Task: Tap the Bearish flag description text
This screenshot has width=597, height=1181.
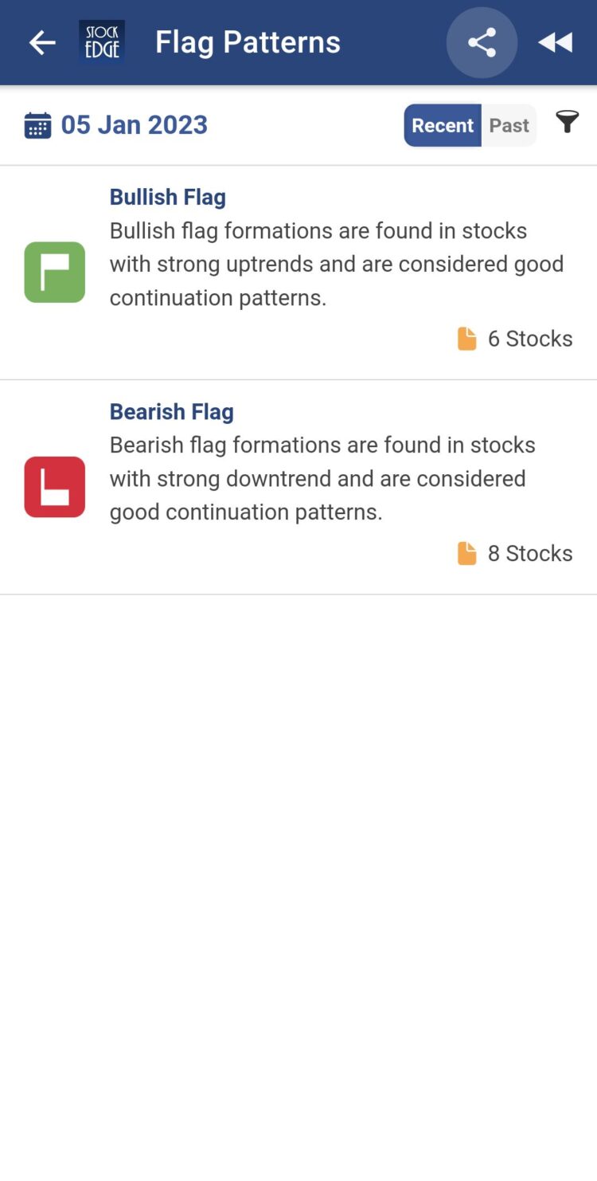Action: tap(322, 478)
